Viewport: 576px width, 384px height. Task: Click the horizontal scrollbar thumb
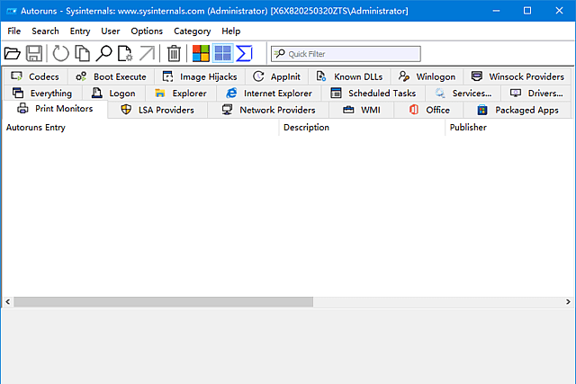[x=164, y=302]
